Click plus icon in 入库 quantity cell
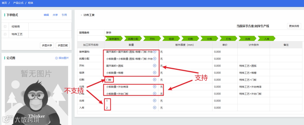Image resolution: width=304 pixels, height=125 pixels. tap(155, 107)
